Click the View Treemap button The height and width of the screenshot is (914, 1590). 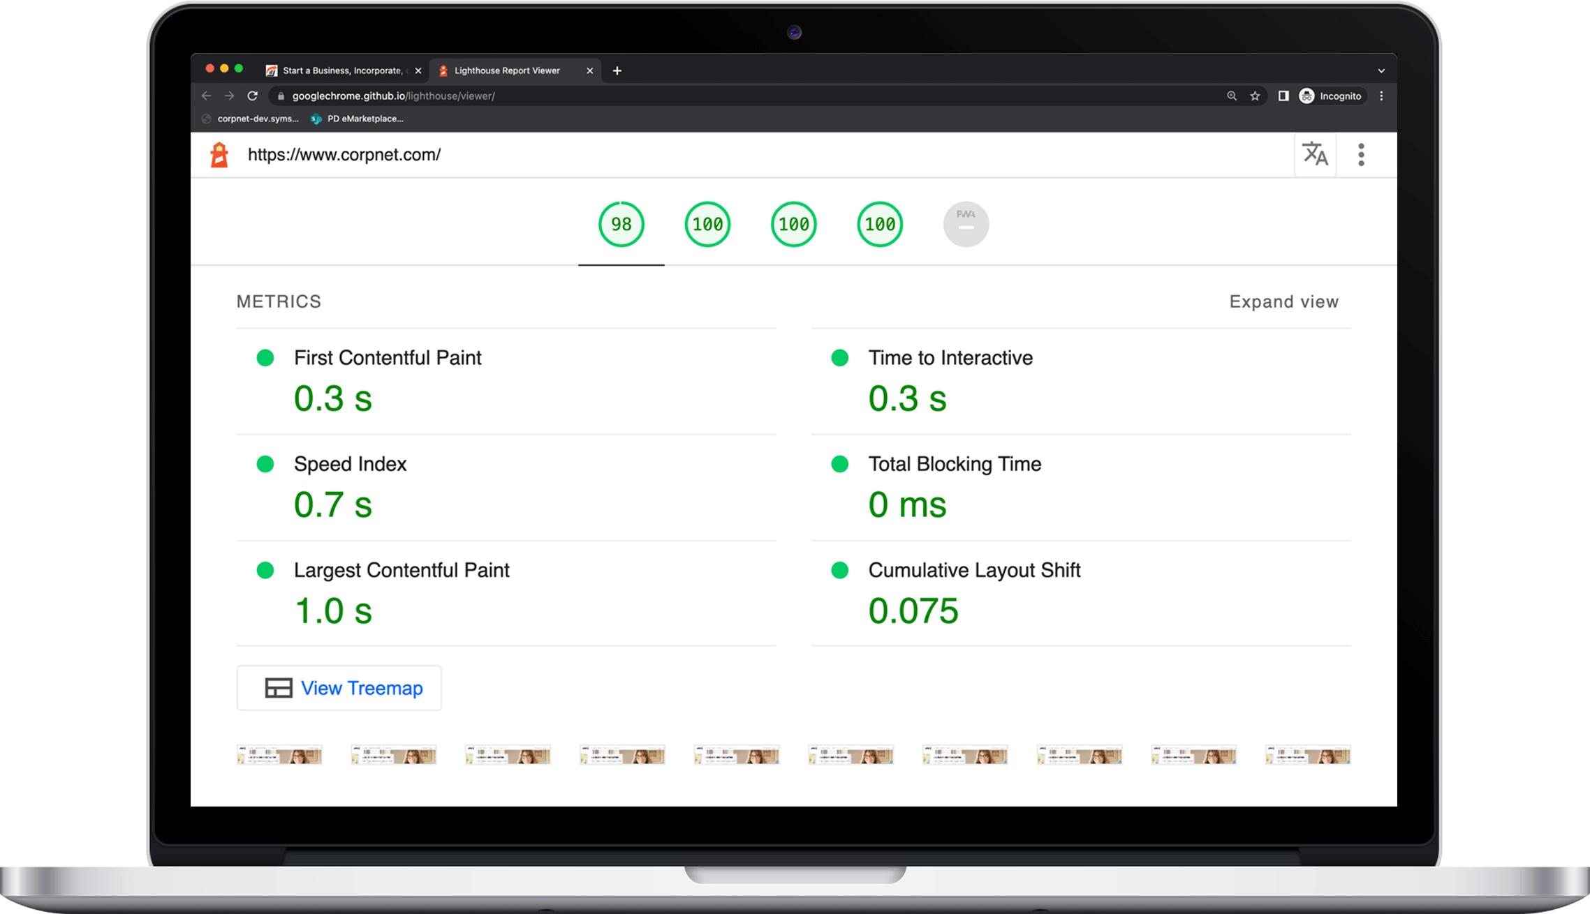339,688
